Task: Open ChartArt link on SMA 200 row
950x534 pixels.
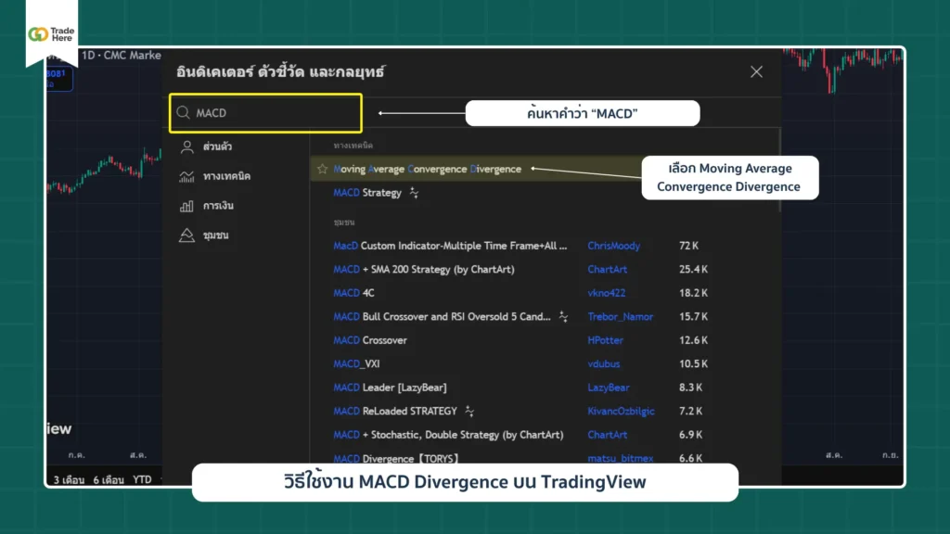Action: (607, 270)
